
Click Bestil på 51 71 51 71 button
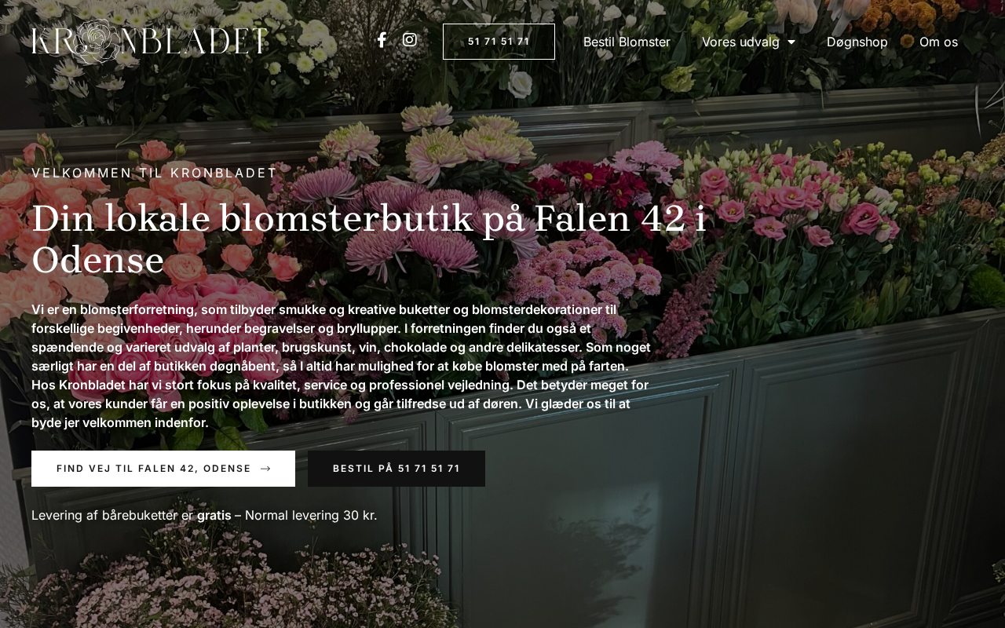coord(397,469)
